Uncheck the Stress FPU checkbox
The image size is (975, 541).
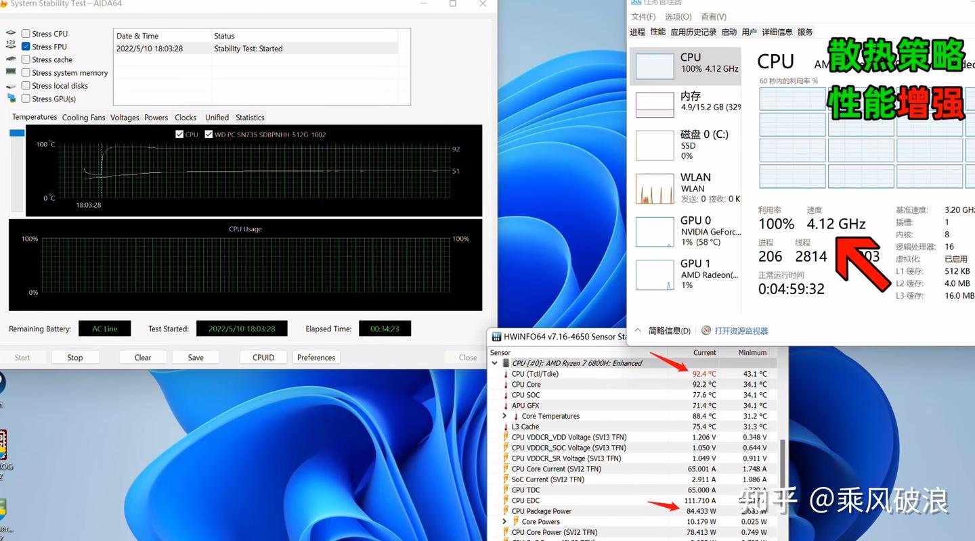[25, 46]
